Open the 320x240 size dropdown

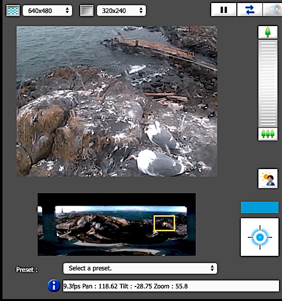click(121, 11)
